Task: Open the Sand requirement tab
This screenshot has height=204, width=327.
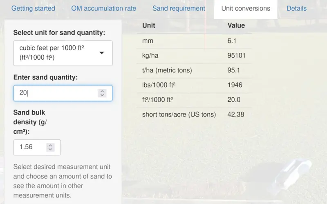Action: tap(179, 8)
